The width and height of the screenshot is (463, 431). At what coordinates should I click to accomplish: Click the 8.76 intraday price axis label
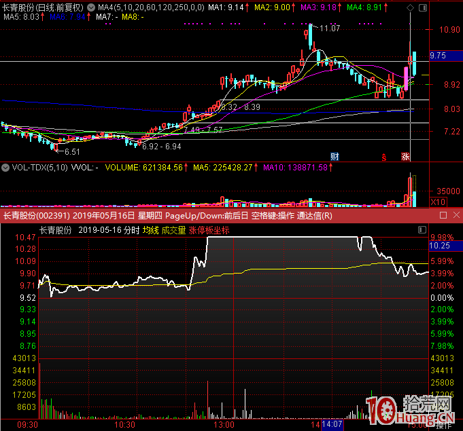coord(28,346)
